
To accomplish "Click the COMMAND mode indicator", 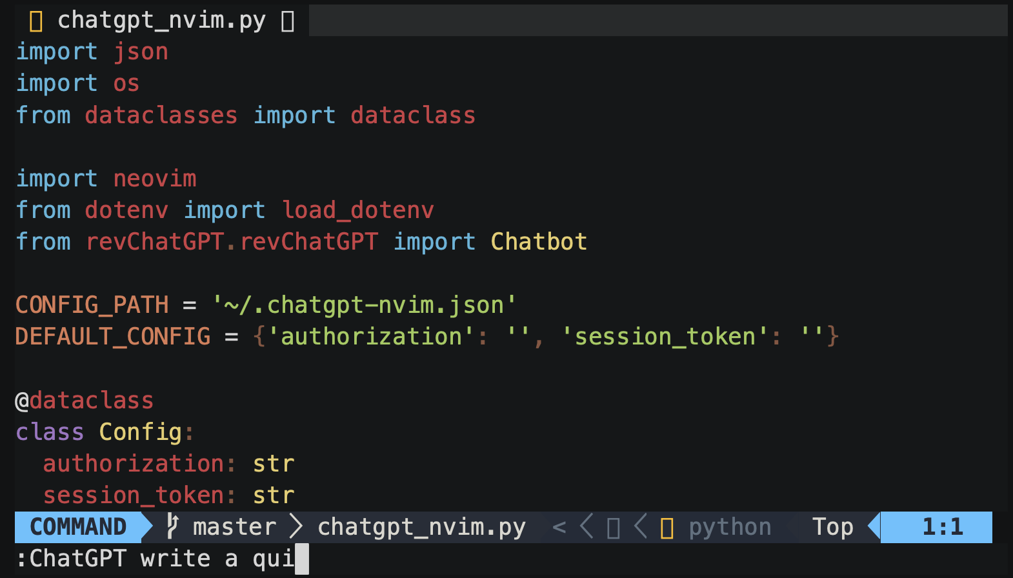I will pyautogui.click(x=78, y=527).
